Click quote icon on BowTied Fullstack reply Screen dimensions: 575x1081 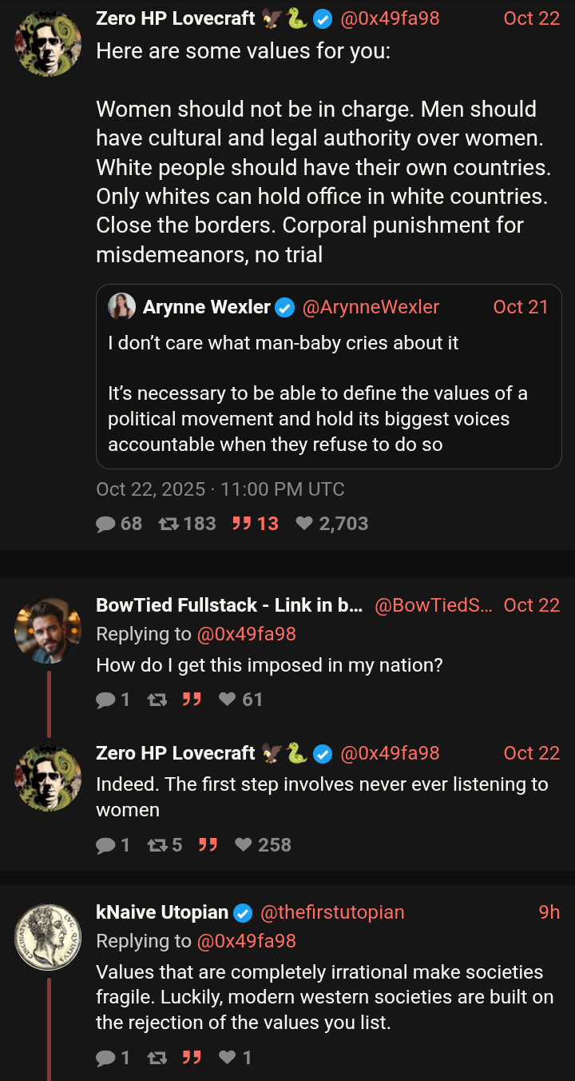point(192,700)
